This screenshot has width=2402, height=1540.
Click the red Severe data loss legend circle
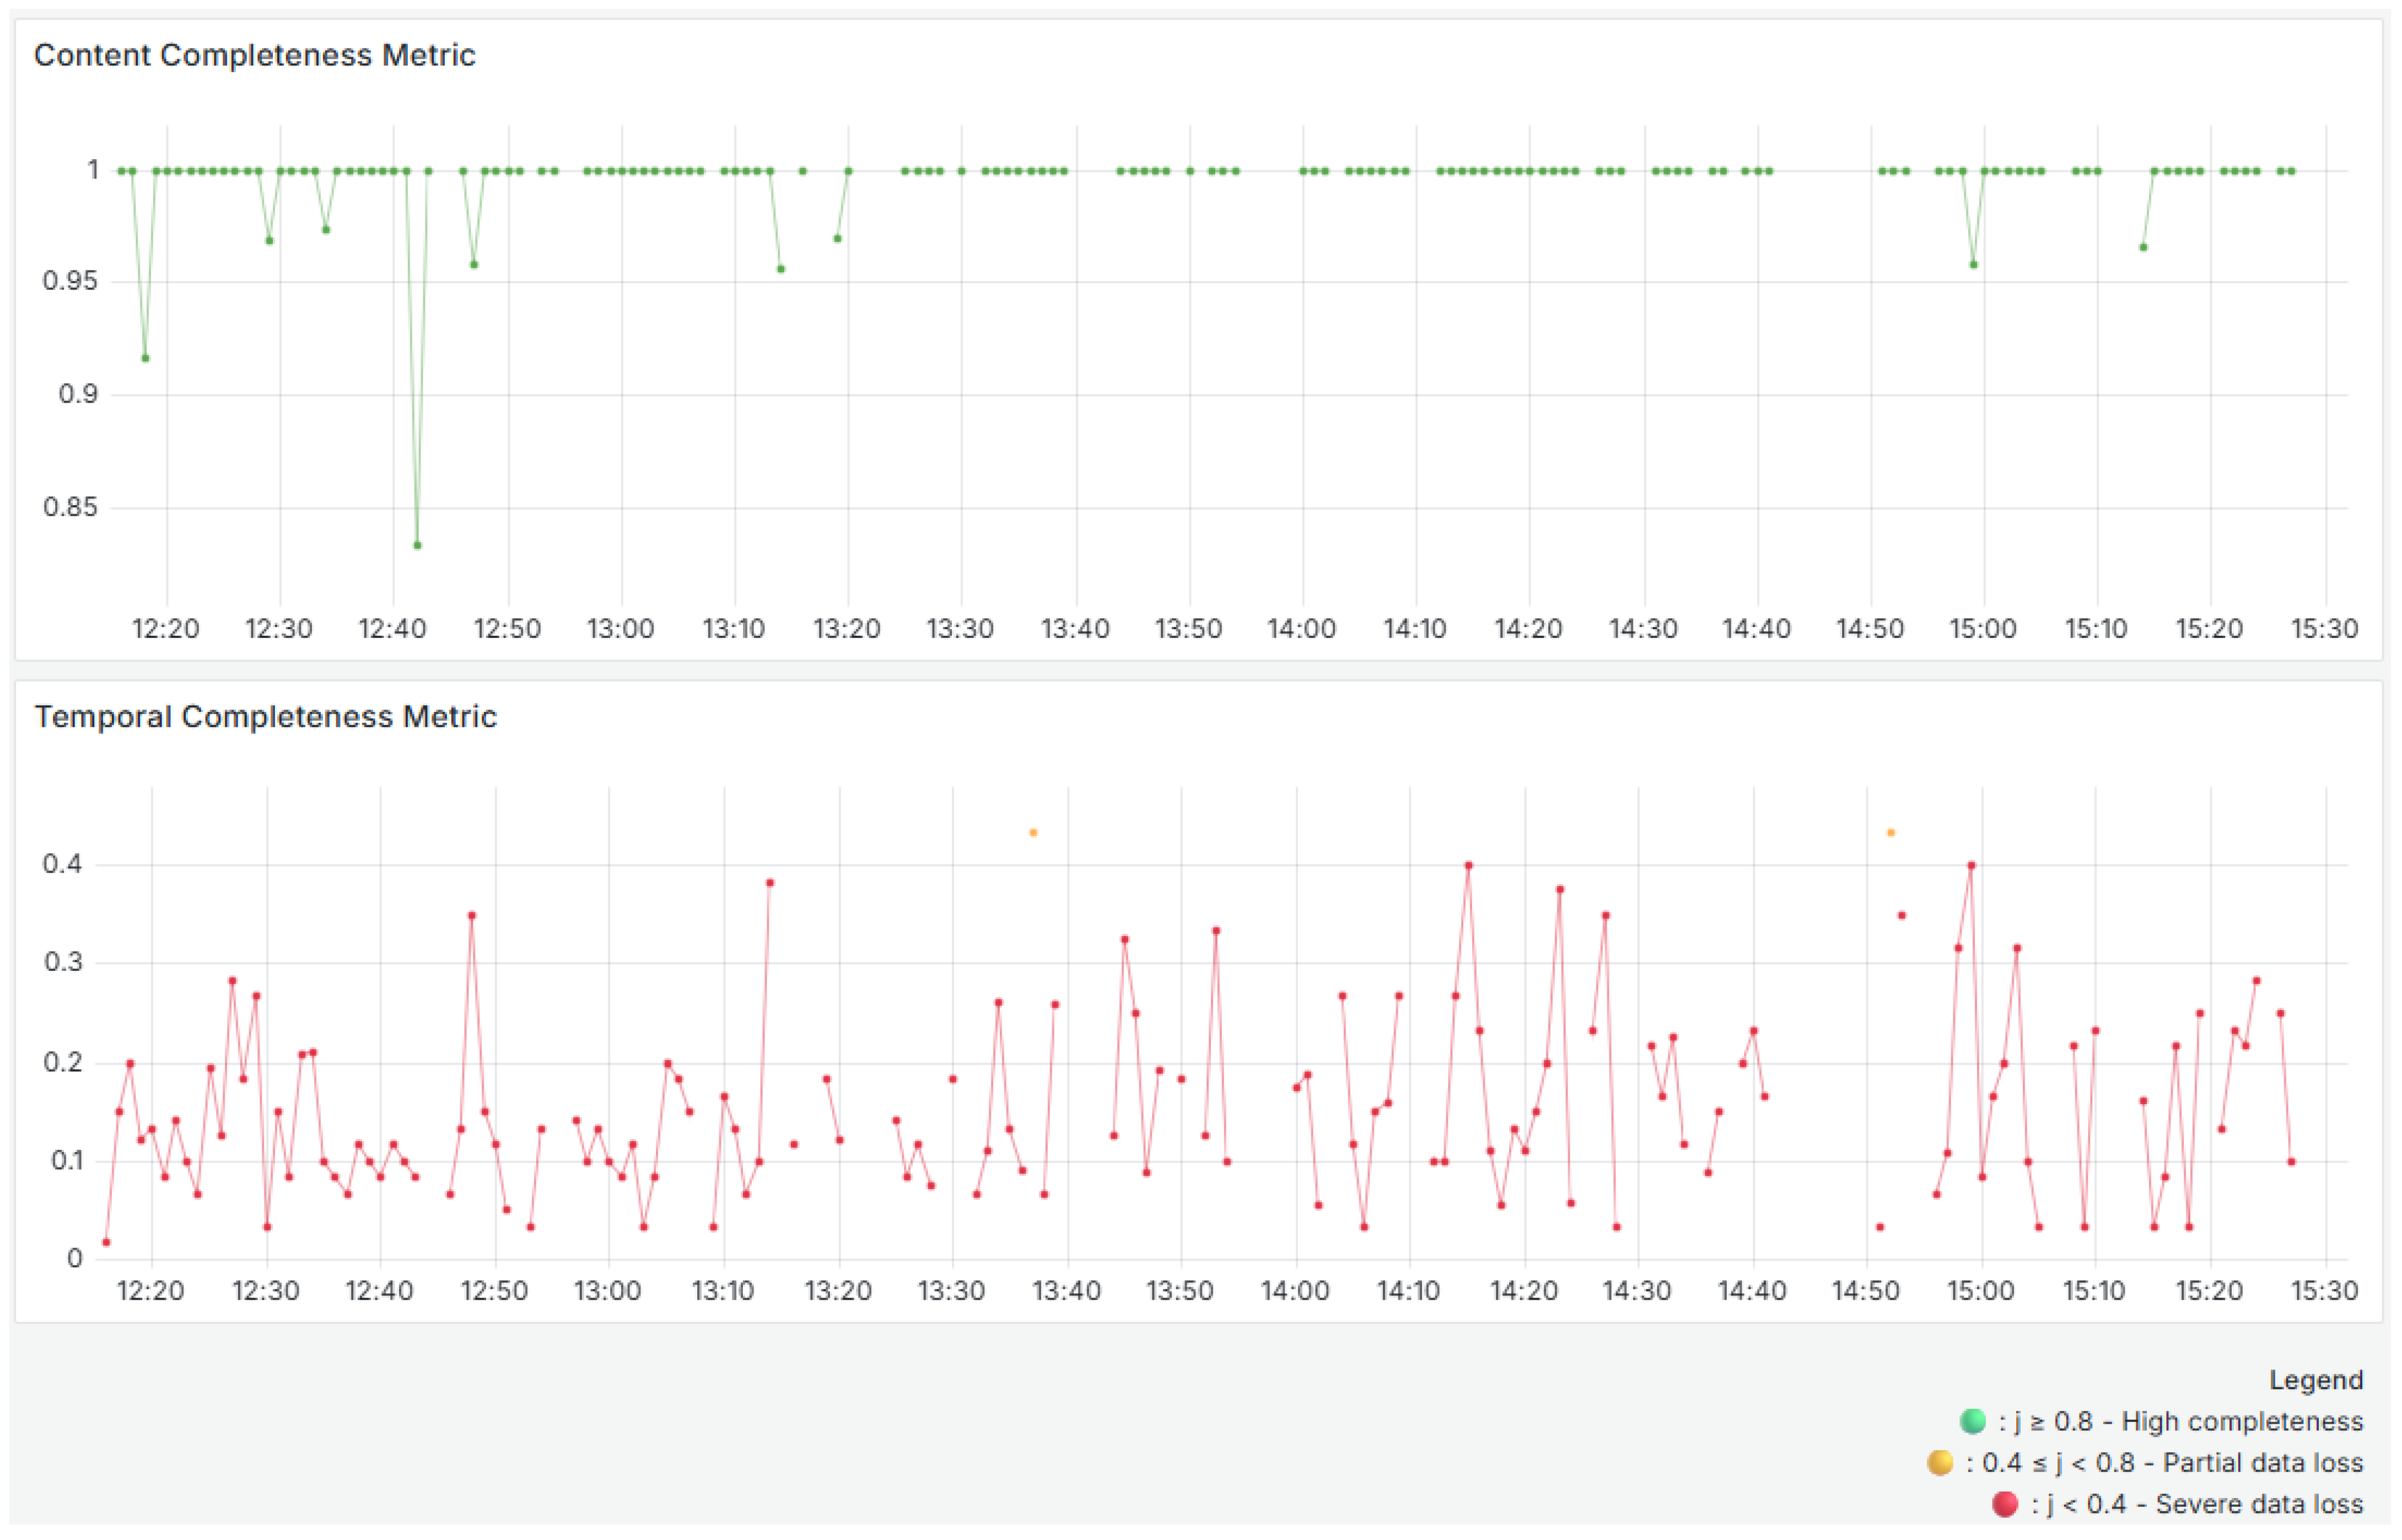2005,1504
